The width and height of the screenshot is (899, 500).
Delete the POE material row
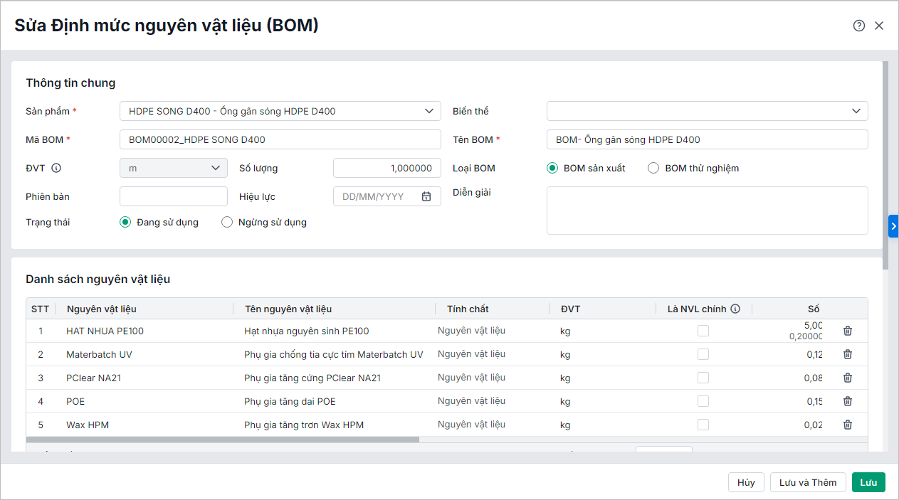point(847,401)
